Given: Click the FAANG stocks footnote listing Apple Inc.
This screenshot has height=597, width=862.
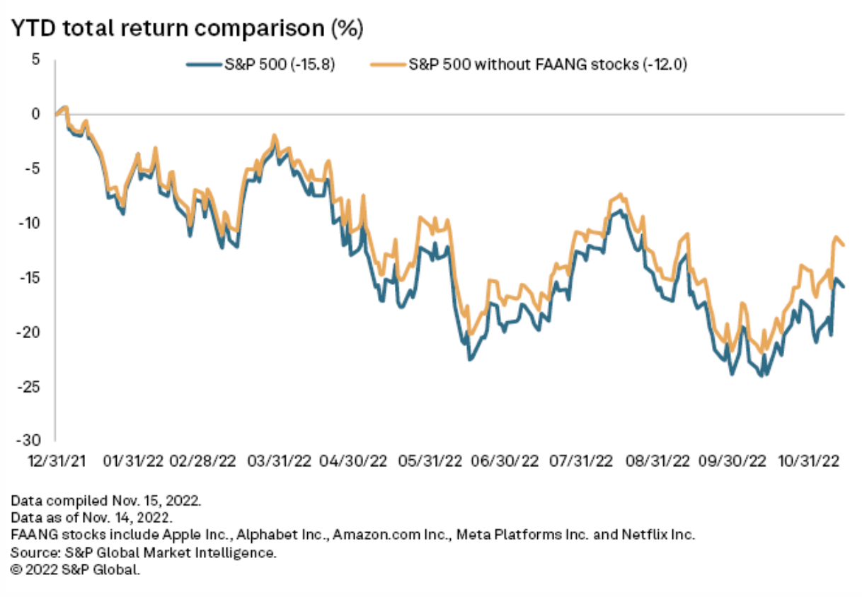Looking at the screenshot, I should (x=350, y=535).
